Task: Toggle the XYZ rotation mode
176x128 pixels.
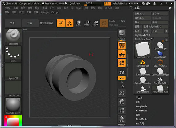Action: click(122, 78)
